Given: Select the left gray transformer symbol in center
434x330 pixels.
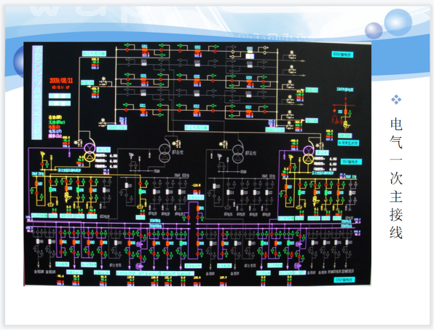Looking at the screenshot, I should click(x=163, y=151).
